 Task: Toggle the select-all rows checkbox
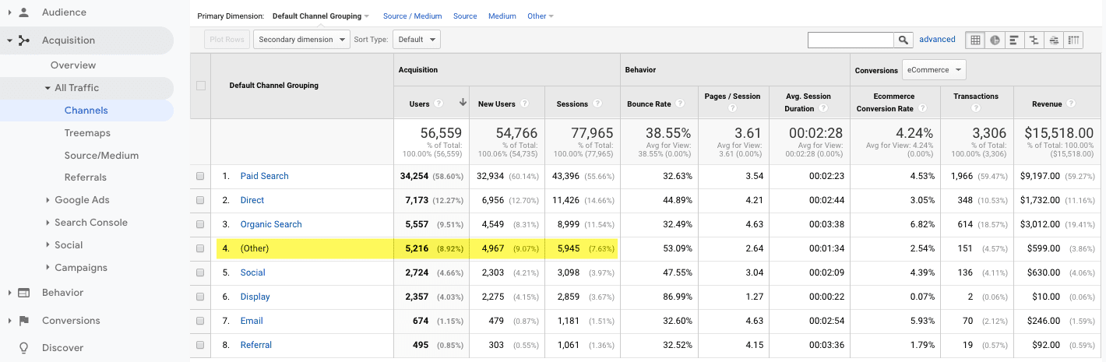(x=200, y=86)
